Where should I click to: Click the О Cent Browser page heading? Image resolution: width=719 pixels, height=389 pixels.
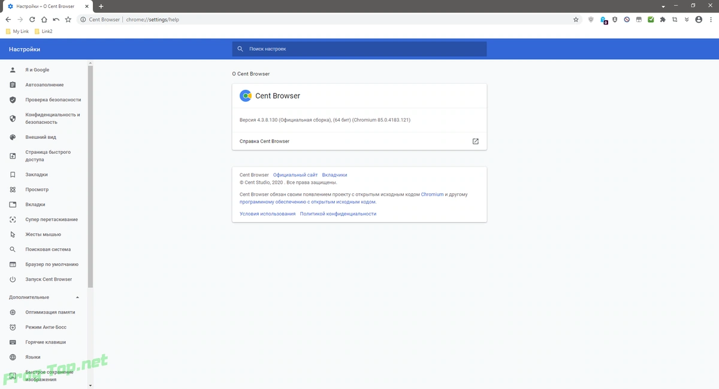(x=251, y=74)
